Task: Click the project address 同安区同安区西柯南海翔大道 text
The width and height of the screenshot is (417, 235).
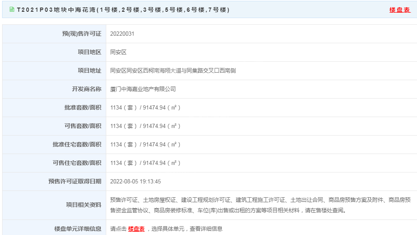Action: (173, 70)
